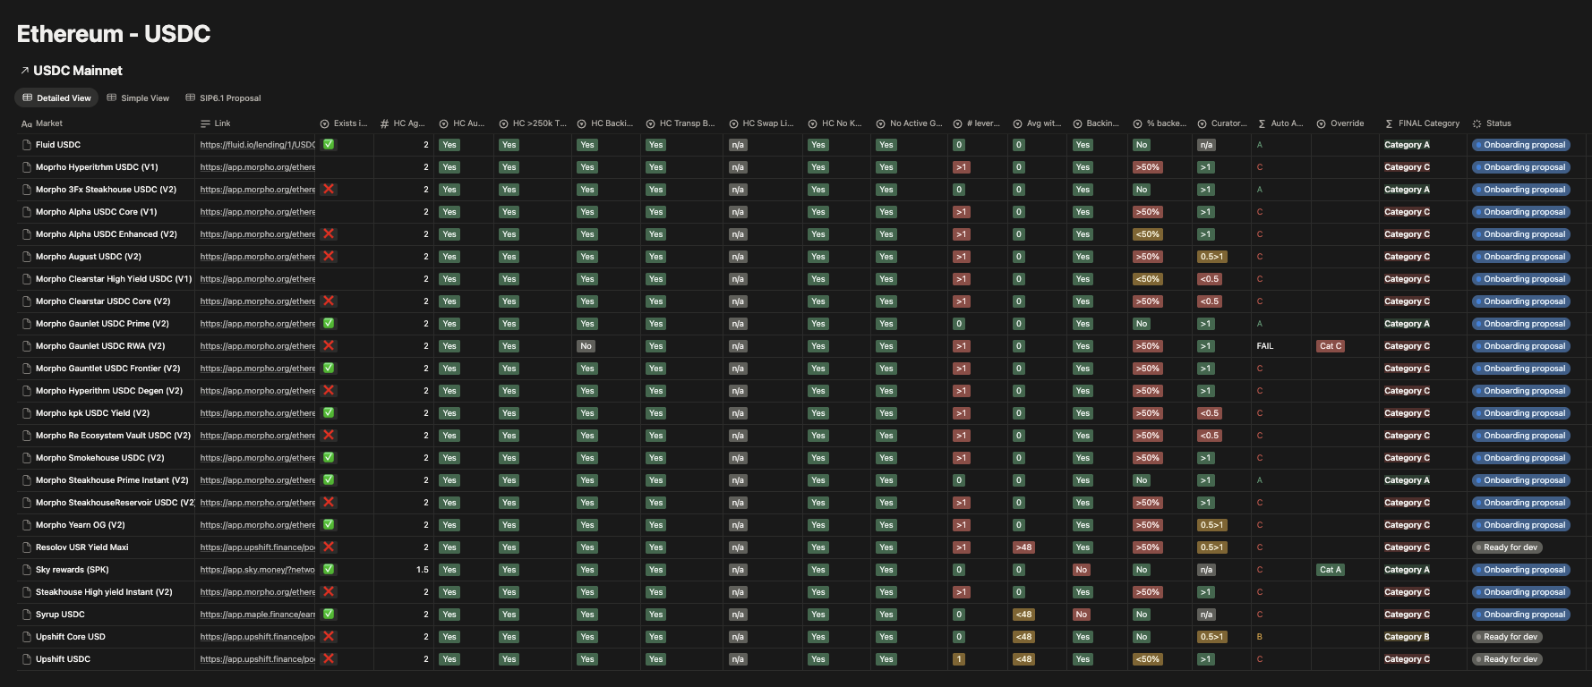Viewport: 1592px width, 687px height.
Task: Click red cross in Resolov USR Yield Maxi row
Action: pyautogui.click(x=329, y=547)
